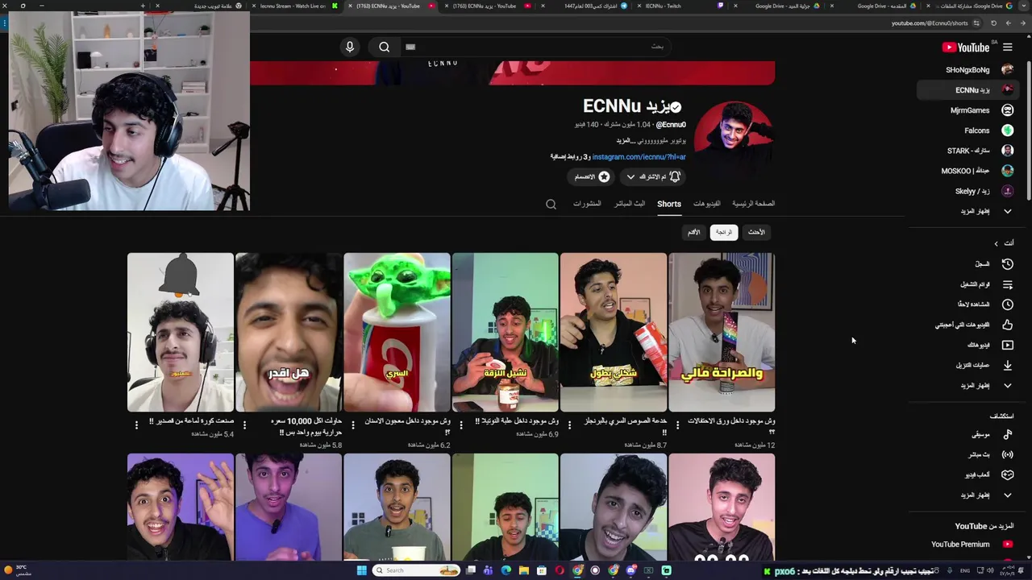Click the taskbar weather widget showing 30°C

click(18, 570)
